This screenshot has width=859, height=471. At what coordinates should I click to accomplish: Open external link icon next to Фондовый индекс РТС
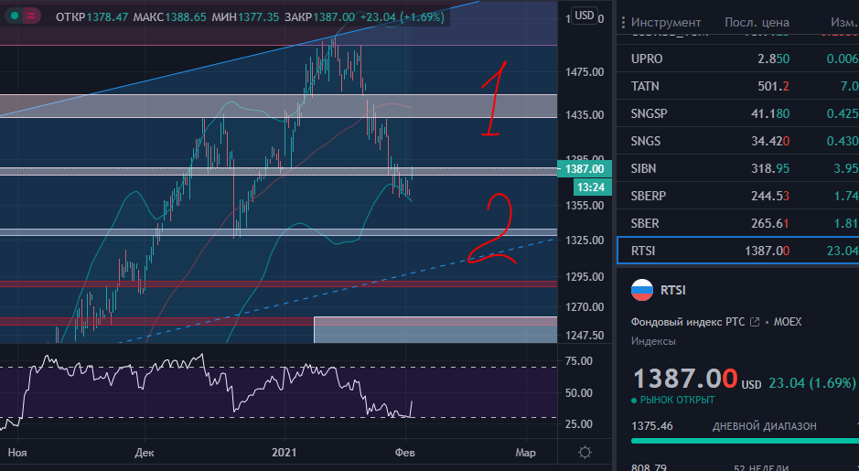click(x=755, y=322)
